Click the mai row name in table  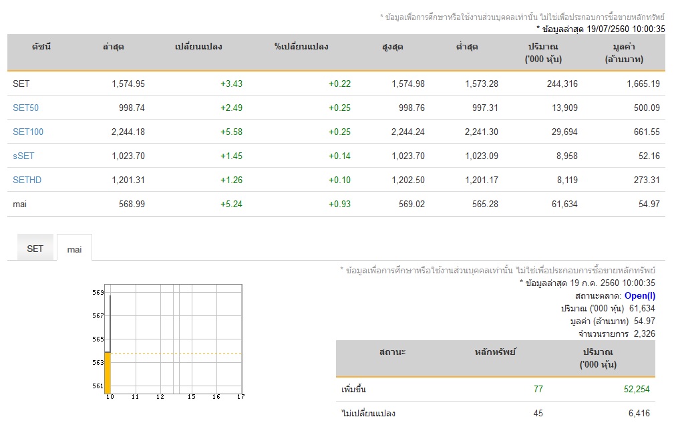pos(20,204)
